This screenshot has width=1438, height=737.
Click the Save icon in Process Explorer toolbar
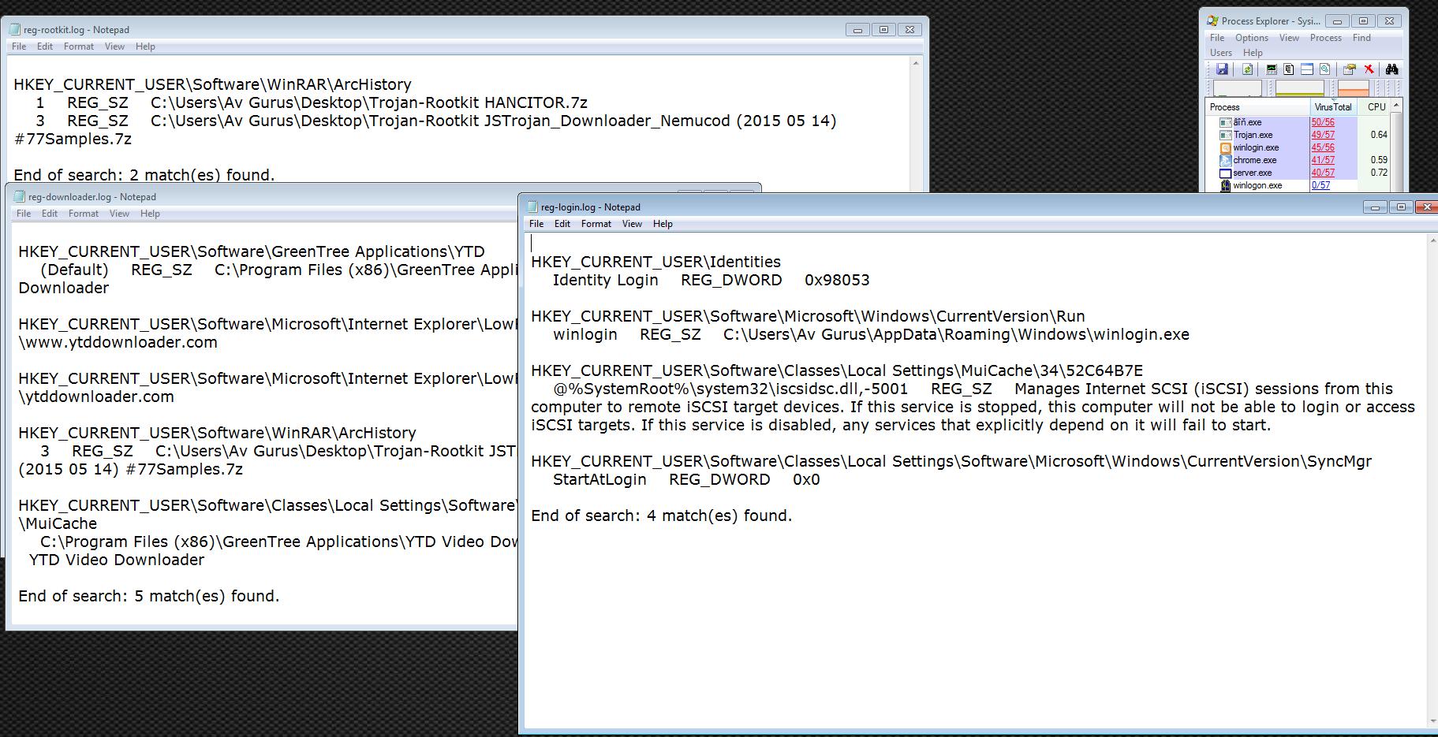(1222, 69)
